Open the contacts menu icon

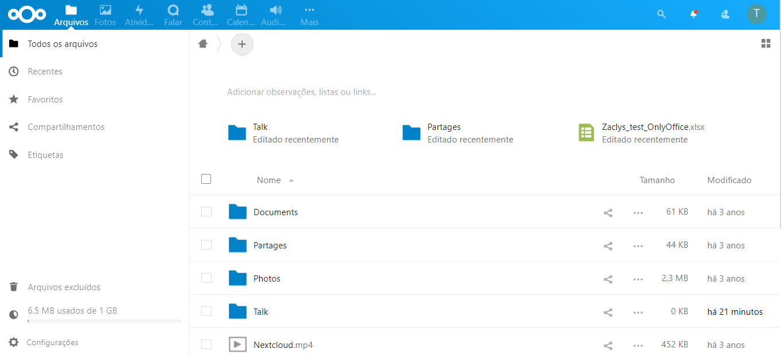click(725, 14)
